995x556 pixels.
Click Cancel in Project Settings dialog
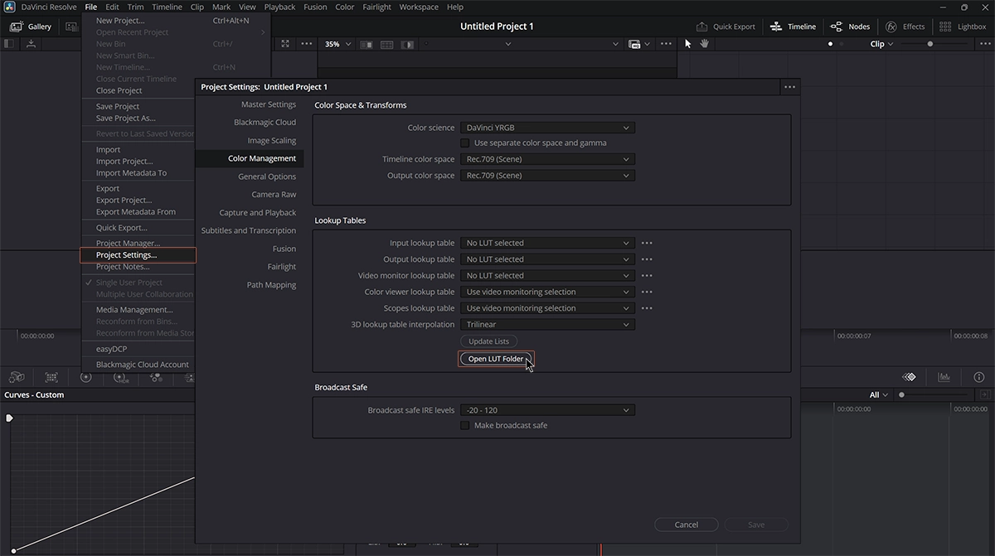click(x=687, y=525)
